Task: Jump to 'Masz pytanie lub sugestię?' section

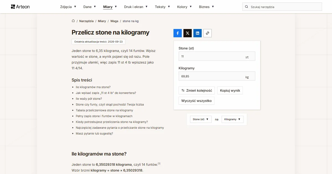Action: pos(94,133)
